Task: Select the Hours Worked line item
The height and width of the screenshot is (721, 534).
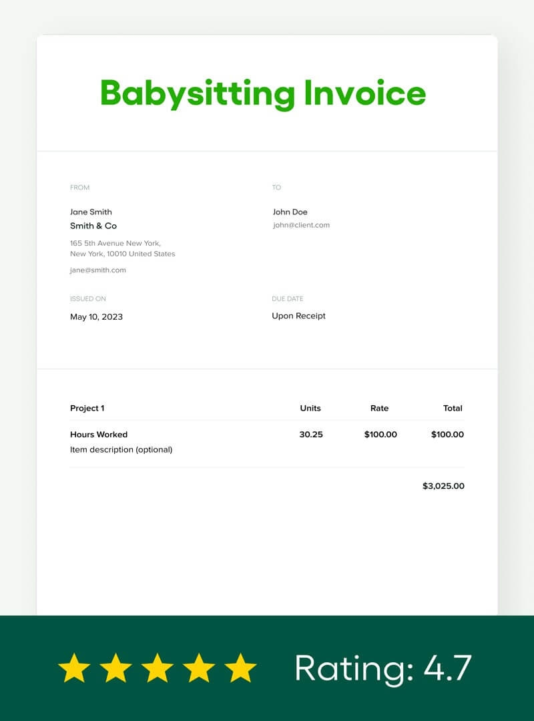Action: click(x=99, y=435)
